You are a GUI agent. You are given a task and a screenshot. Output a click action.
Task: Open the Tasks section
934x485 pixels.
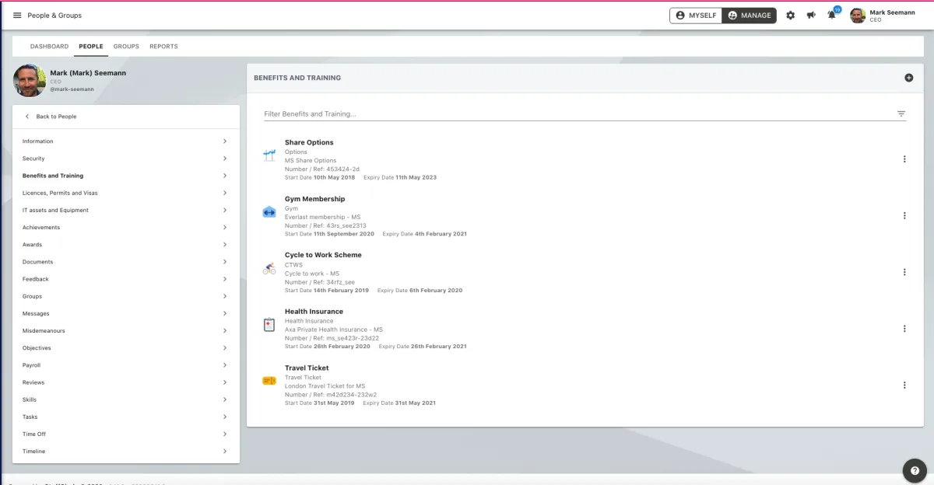[126, 417]
